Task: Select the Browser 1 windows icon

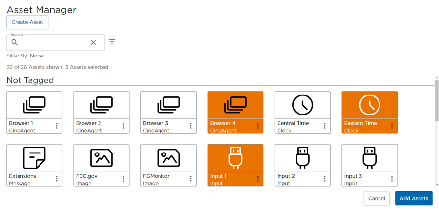Action: coord(34,104)
